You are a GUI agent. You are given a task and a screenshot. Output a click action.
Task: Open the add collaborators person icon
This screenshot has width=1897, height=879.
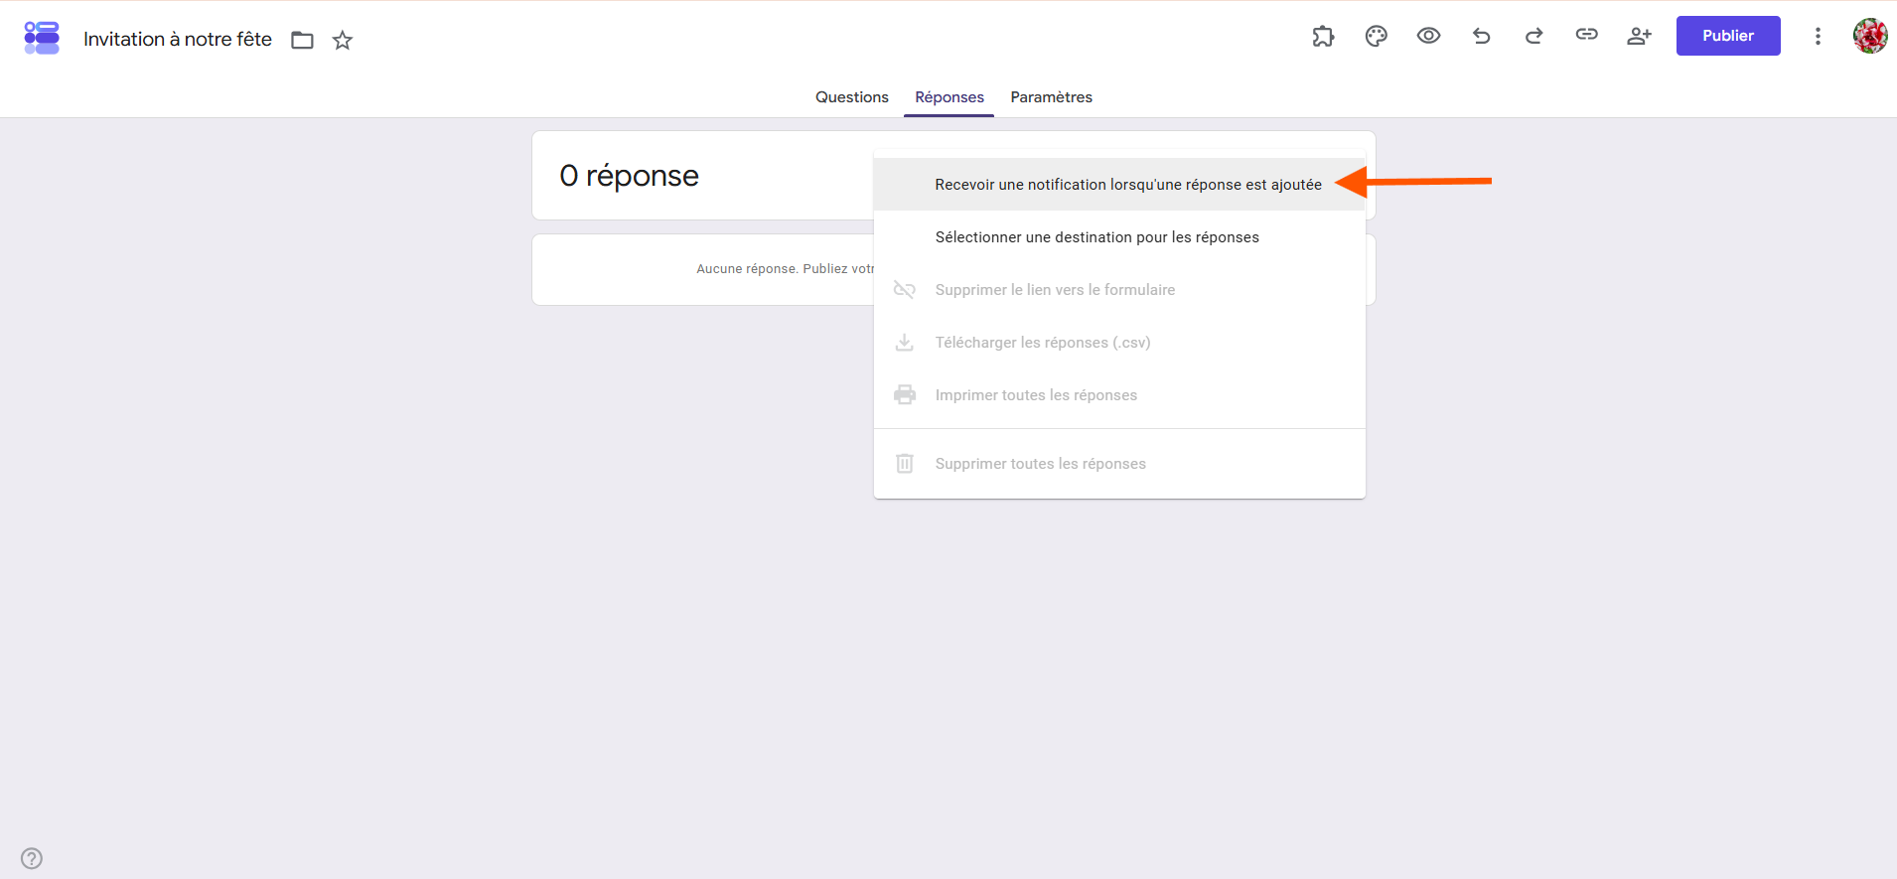pos(1639,36)
